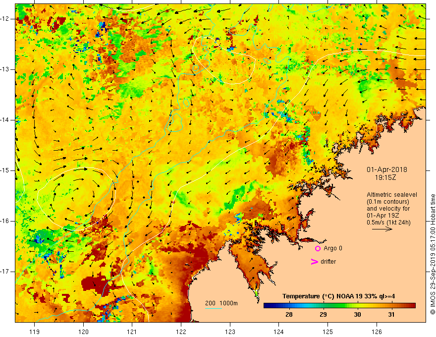Click the '01-Apr-2018' date text
436x337 pixels.
point(387,169)
